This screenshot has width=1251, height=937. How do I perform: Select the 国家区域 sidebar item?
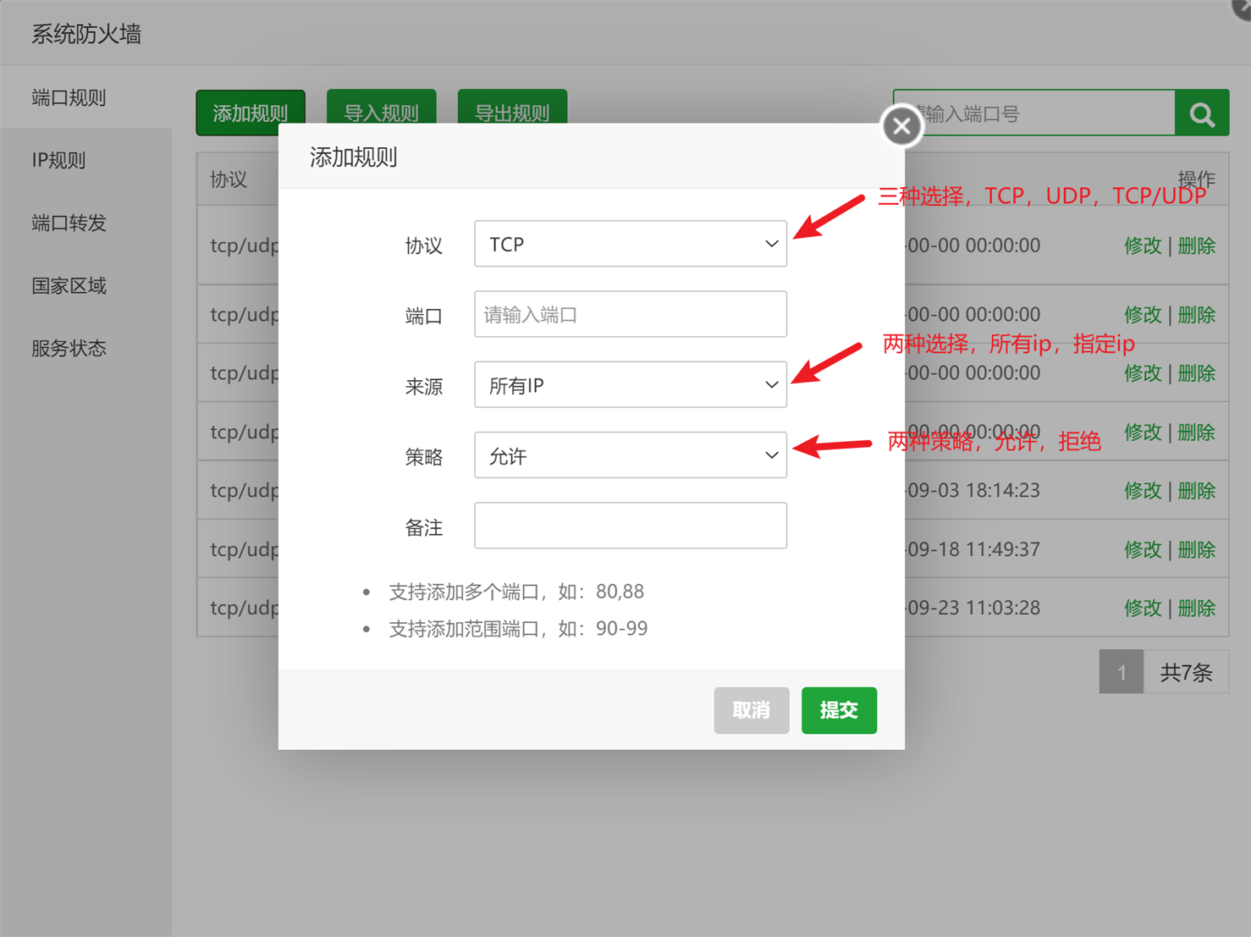(69, 285)
